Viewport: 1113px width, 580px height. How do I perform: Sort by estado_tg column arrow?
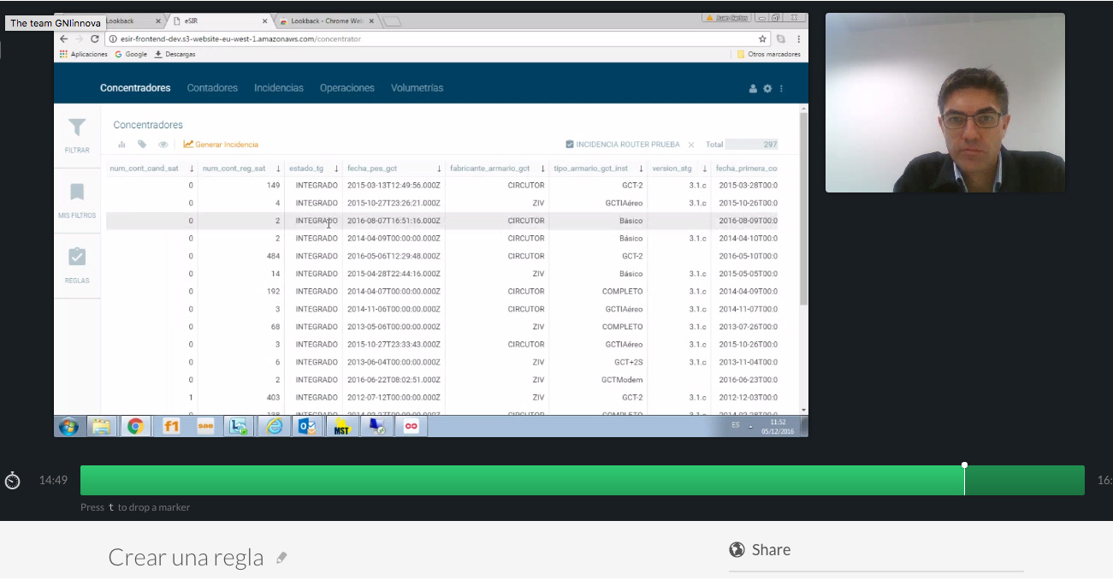point(336,169)
